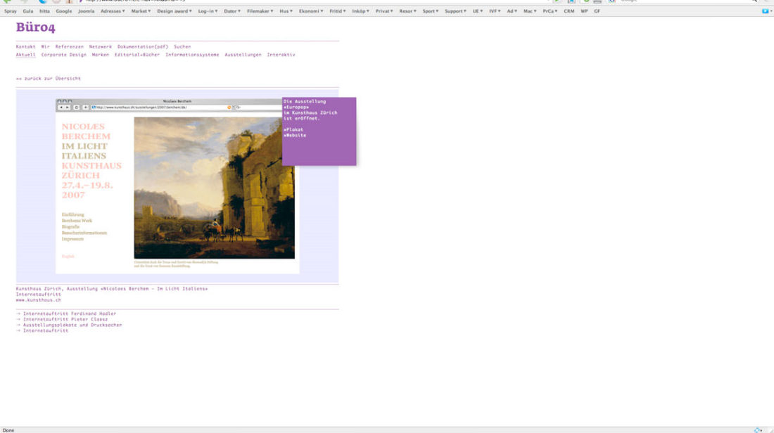Open the GF bookmark
The image size is (774, 433).
tap(597, 11)
